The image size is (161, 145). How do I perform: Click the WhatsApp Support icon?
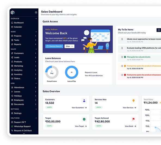tap(12, 126)
